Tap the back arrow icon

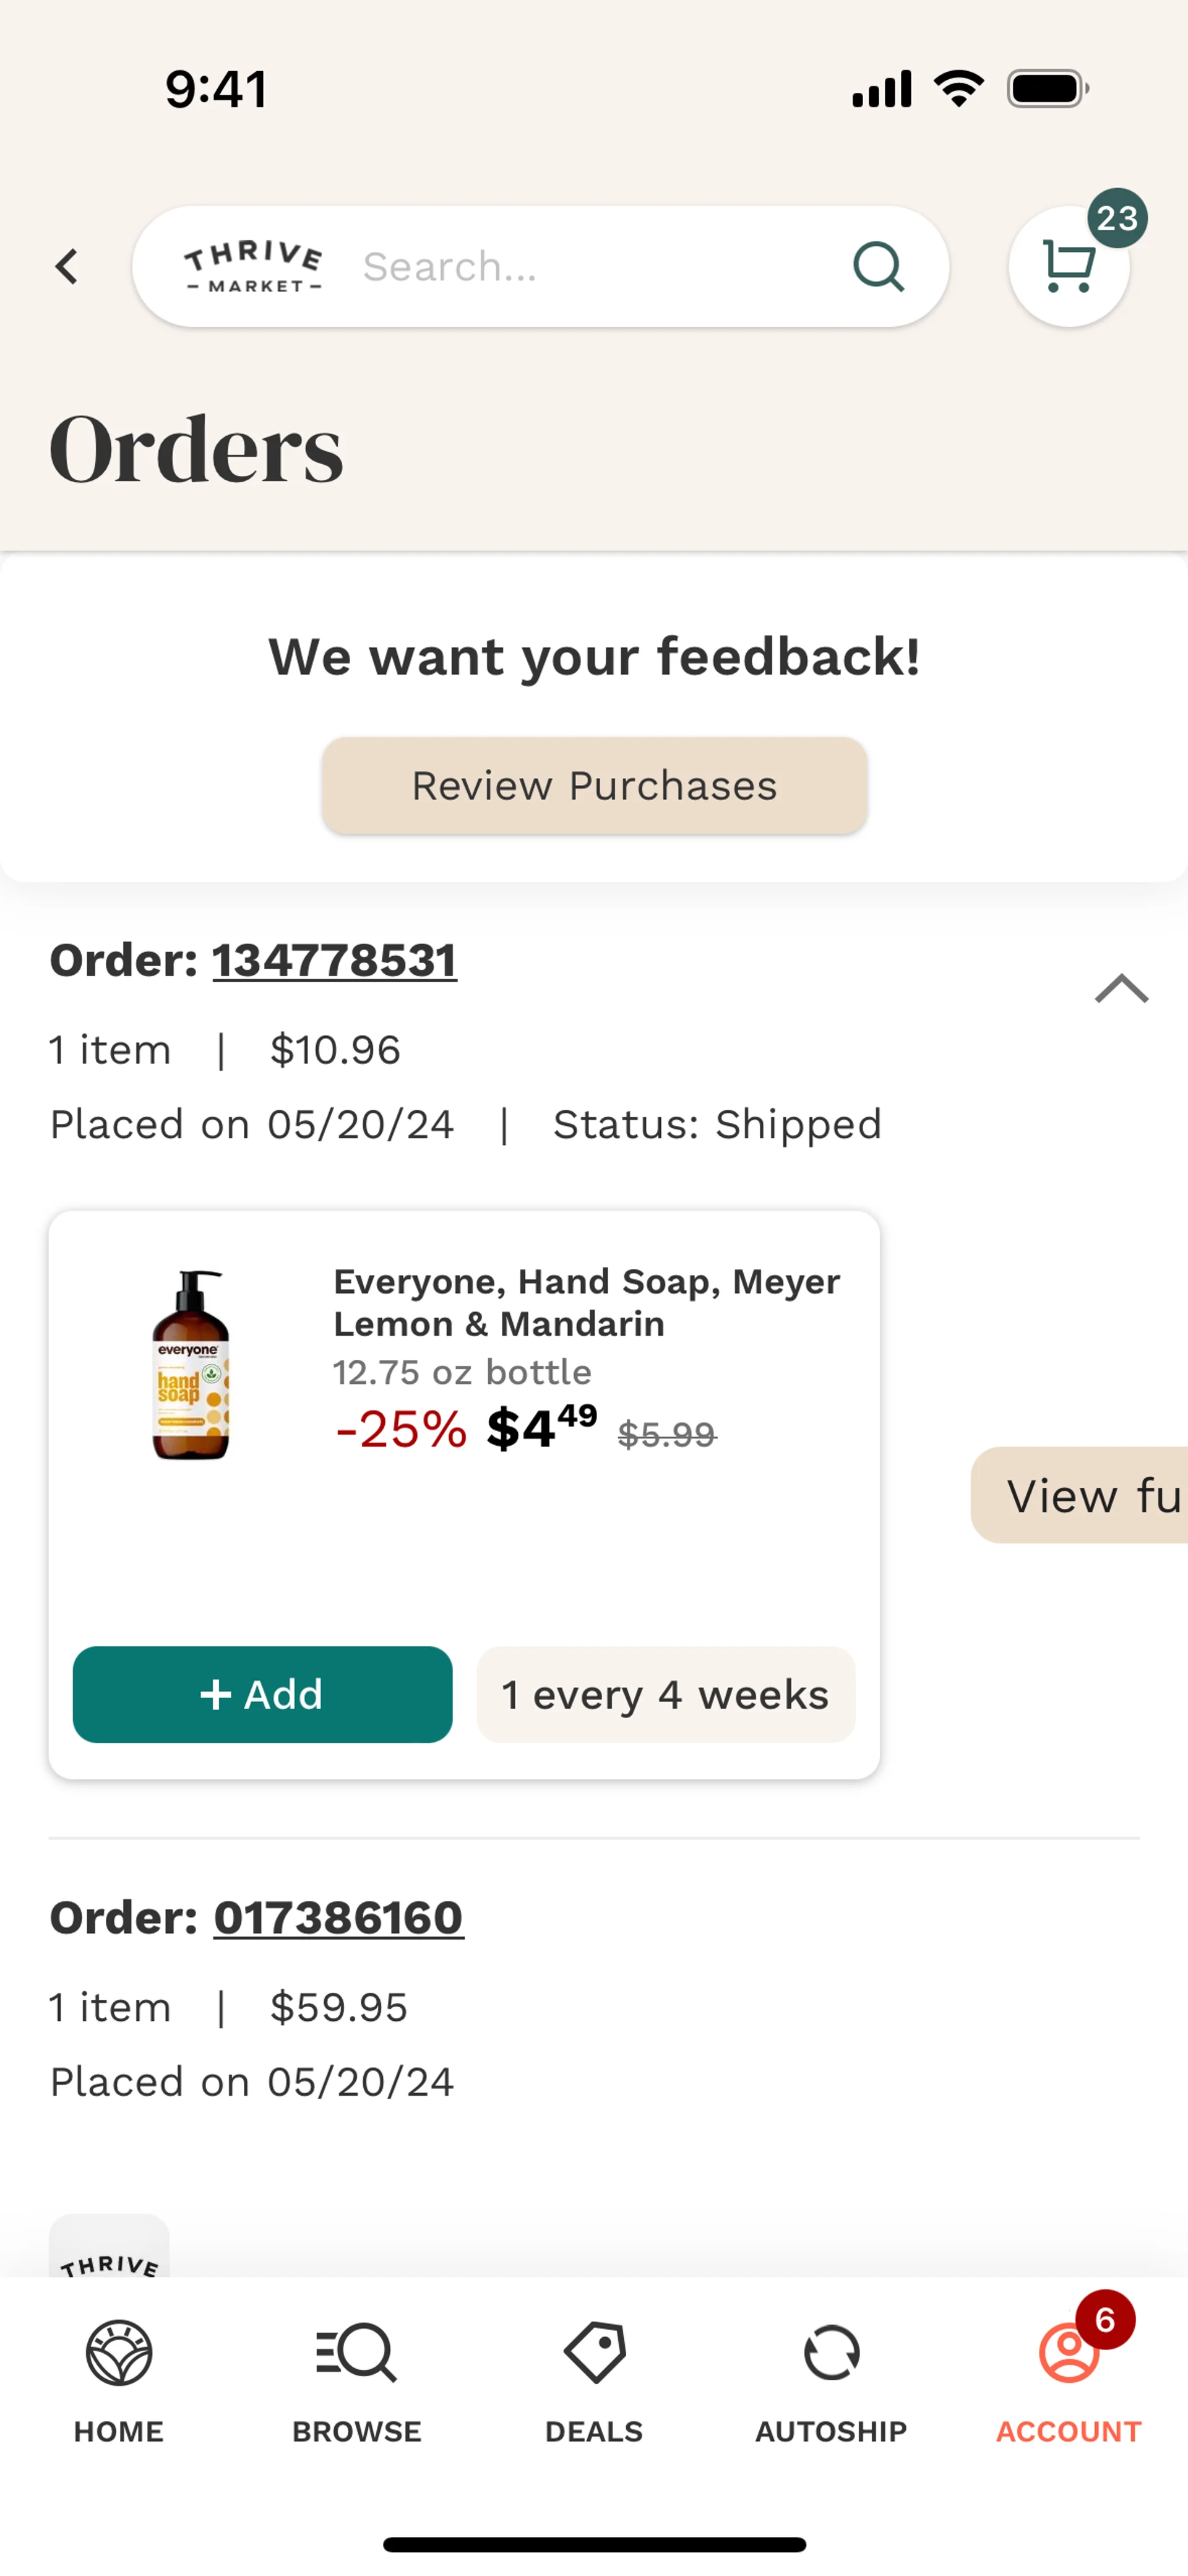pyautogui.click(x=67, y=267)
